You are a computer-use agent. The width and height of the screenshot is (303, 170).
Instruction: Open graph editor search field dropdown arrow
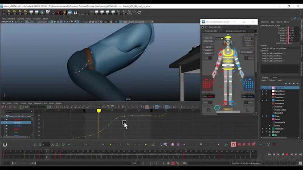coord(31,111)
